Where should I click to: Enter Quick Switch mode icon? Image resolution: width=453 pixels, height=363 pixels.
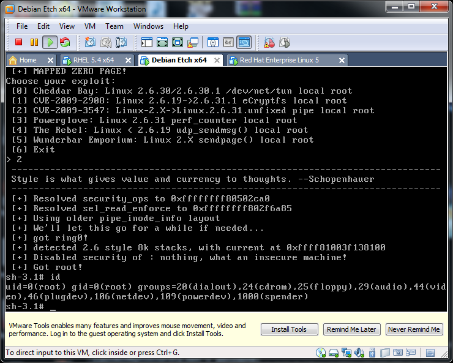(162, 42)
